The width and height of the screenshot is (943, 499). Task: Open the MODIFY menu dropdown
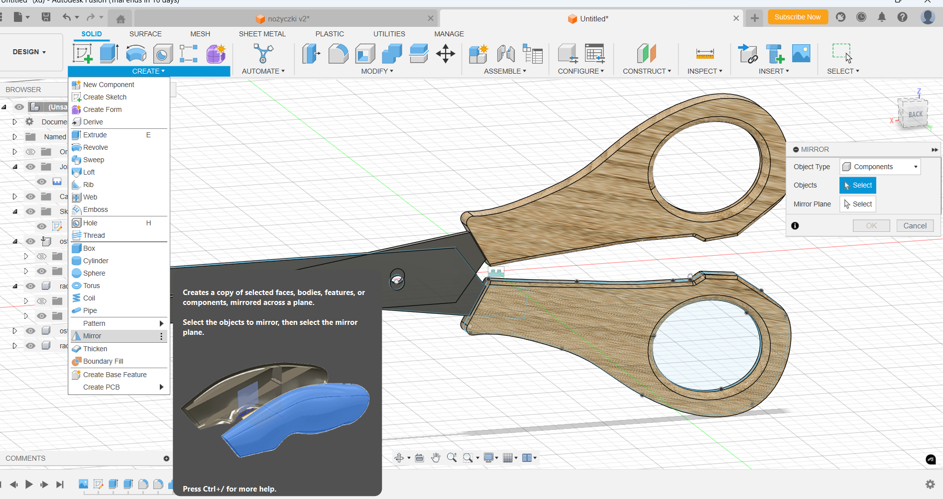tap(377, 71)
